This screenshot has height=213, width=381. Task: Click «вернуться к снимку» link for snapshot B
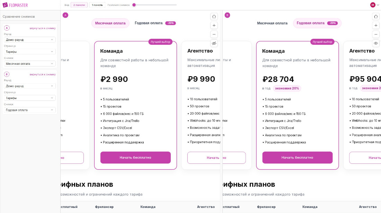click(x=43, y=74)
